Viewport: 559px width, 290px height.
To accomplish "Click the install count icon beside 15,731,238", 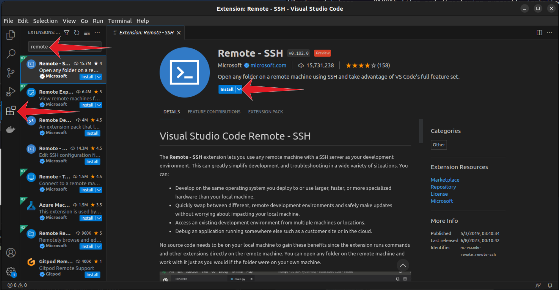I will (301, 65).
